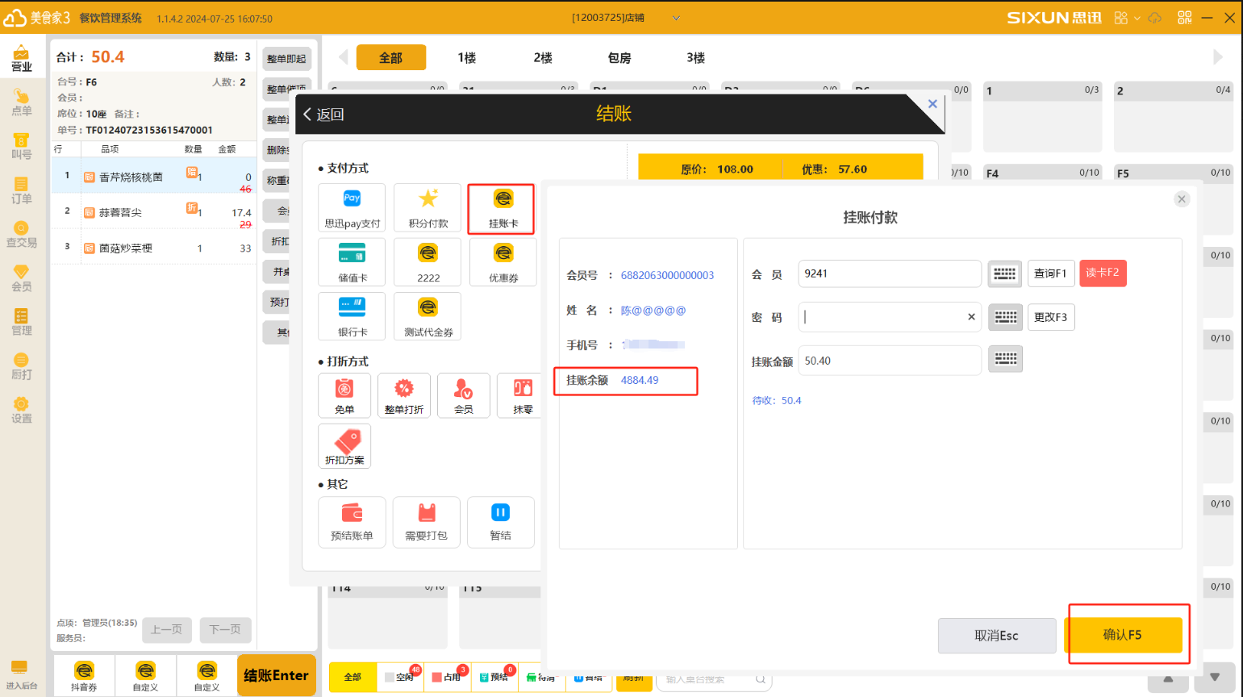Cancel with 取消Esc button
1243x697 pixels.
pos(997,636)
